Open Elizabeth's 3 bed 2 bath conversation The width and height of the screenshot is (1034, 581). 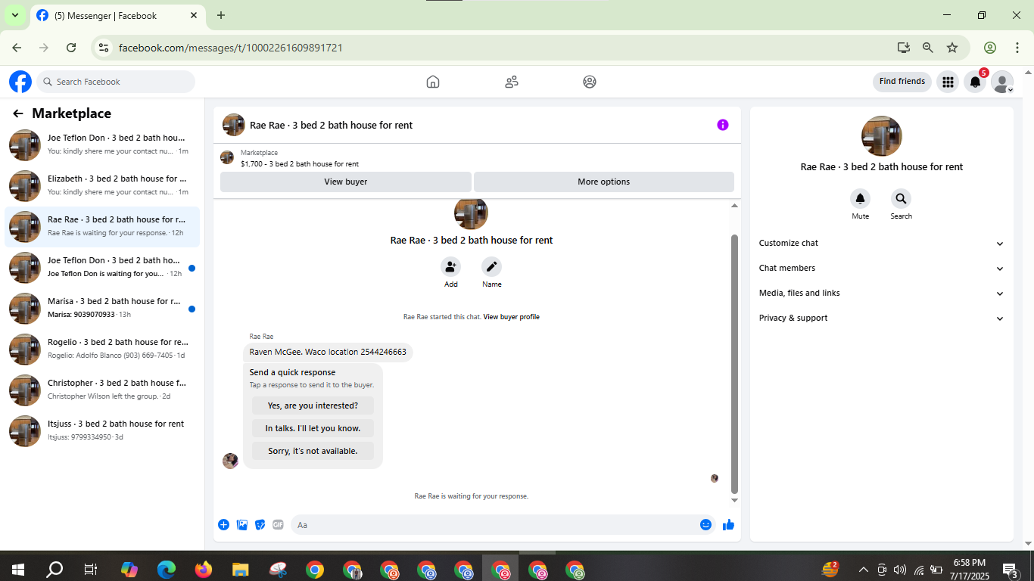(x=102, y=186)
